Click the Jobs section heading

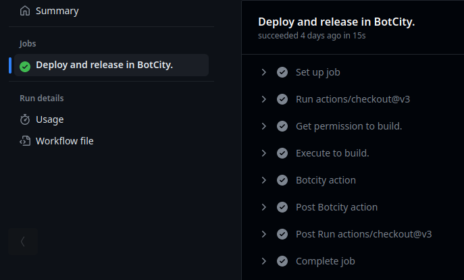point(28,44)
